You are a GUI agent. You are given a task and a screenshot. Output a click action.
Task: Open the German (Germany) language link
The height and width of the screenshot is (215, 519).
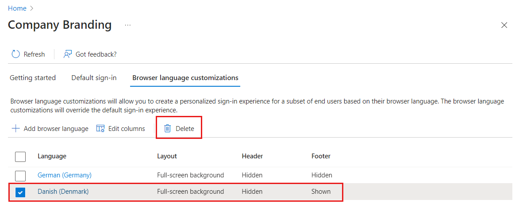(x=65, y=175)
